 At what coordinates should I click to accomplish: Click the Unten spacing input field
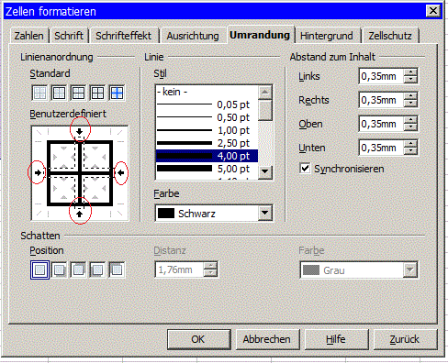tap(381, 148)
